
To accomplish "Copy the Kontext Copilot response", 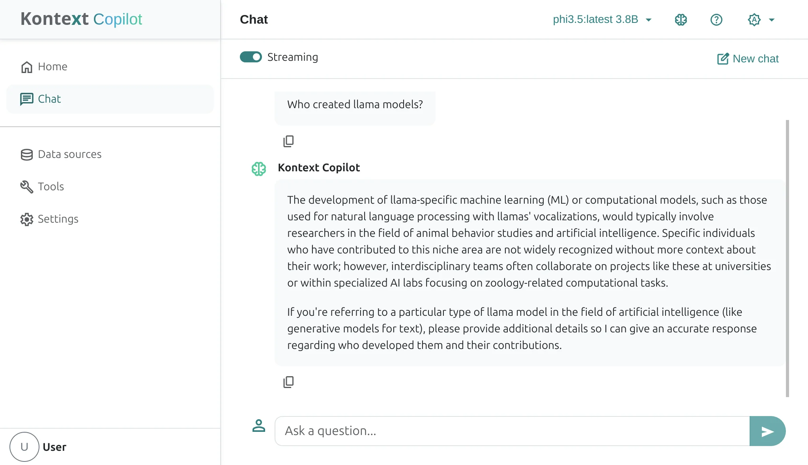I will pyautogui.click(x=288, y=382).
